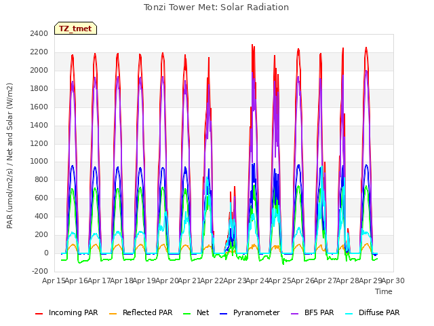Click the 2000 y-axis tick label
Image resolution: width=434 pixels, height=326 pixels.
point(39,70)
